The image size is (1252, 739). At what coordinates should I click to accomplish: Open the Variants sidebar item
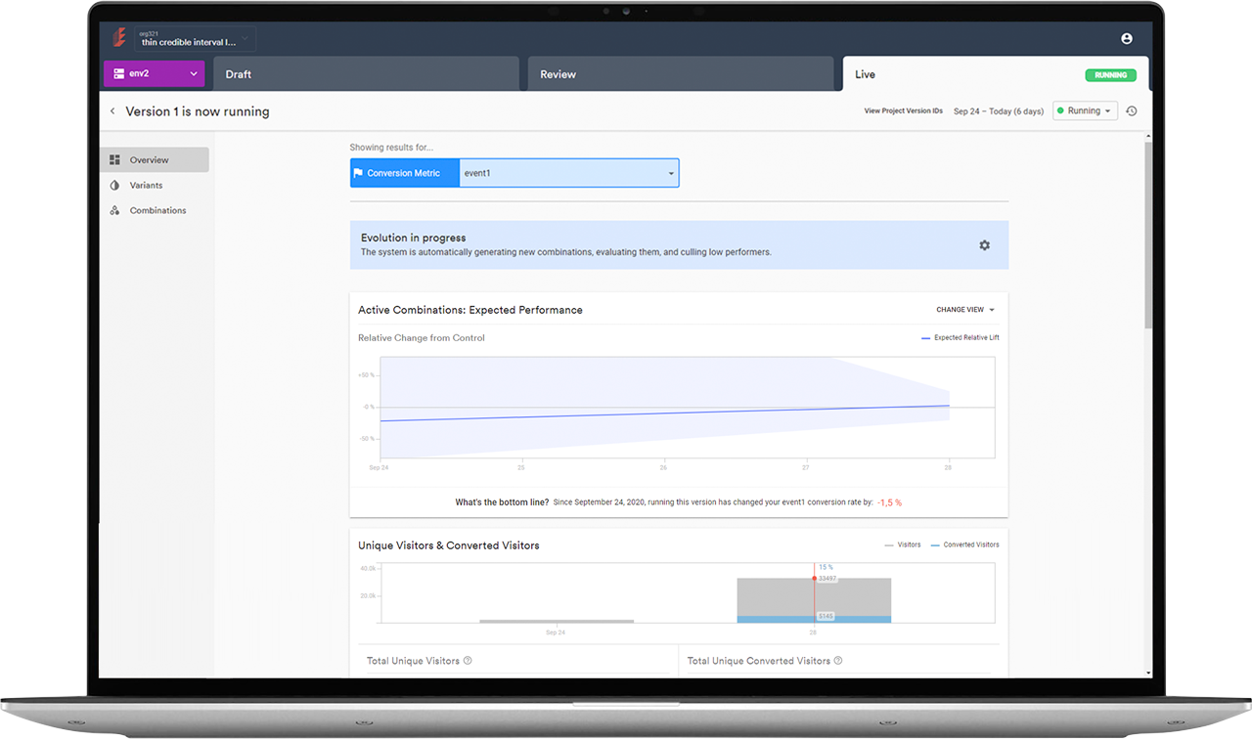[x=155, y=185]
